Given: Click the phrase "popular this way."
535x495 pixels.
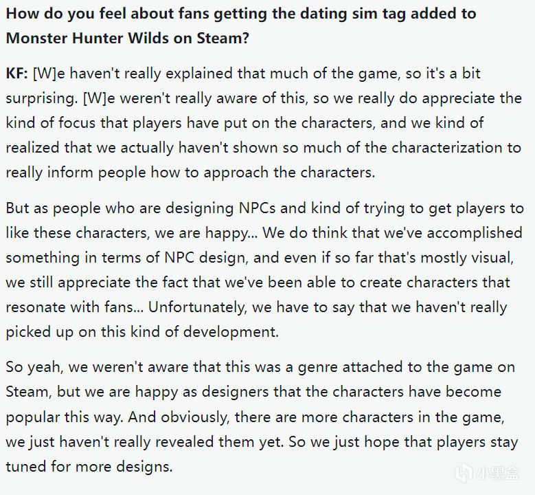Looking at the screenshot, I should 65,417.
